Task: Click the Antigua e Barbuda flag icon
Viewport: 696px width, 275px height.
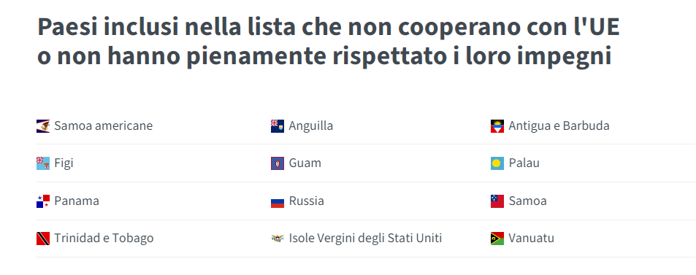Action: click(497, 126)
